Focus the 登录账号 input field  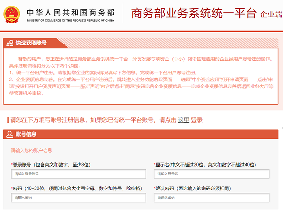click(x=79, y=174)
